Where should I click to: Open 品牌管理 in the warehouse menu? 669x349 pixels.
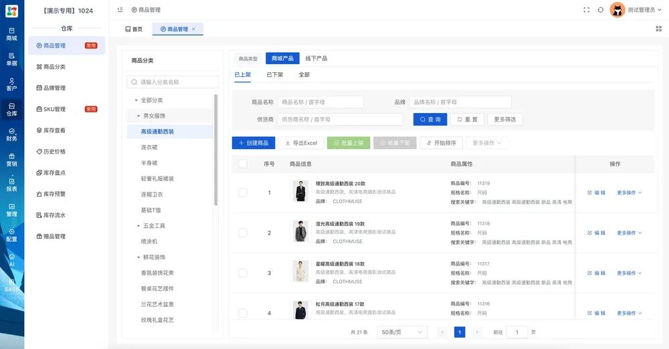coord(66,88)
